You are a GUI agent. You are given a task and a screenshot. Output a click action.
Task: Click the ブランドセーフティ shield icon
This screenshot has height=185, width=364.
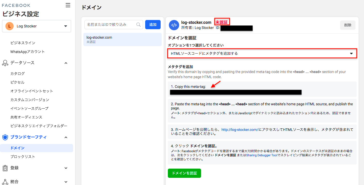tap(5, 137)
